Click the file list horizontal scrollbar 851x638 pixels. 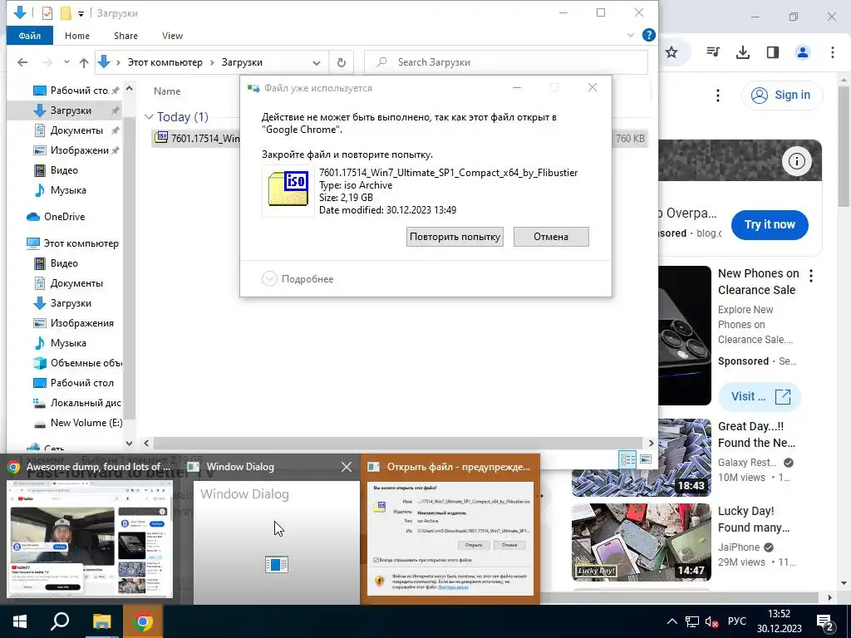coord(398,443)
